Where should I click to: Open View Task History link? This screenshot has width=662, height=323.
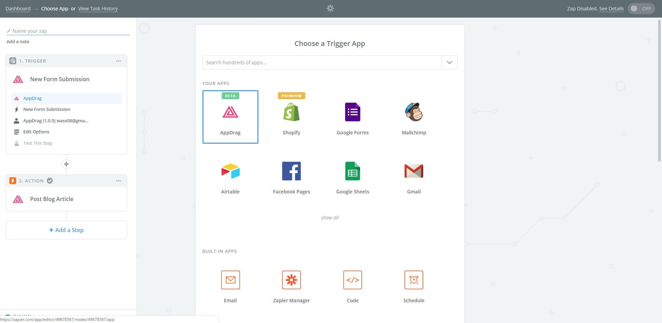(x=98, y=9)
